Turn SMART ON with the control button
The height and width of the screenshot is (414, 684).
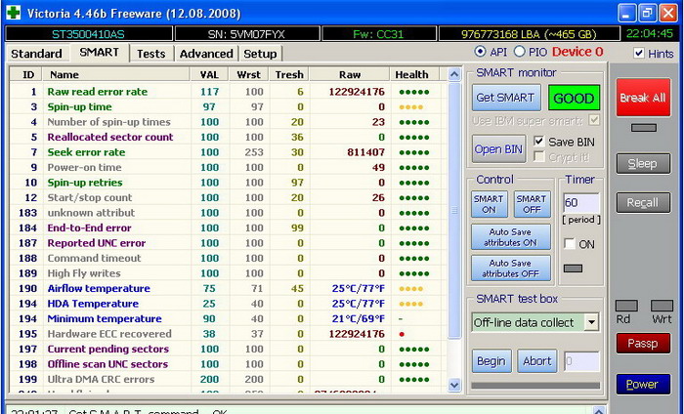(x=489, y=204)
